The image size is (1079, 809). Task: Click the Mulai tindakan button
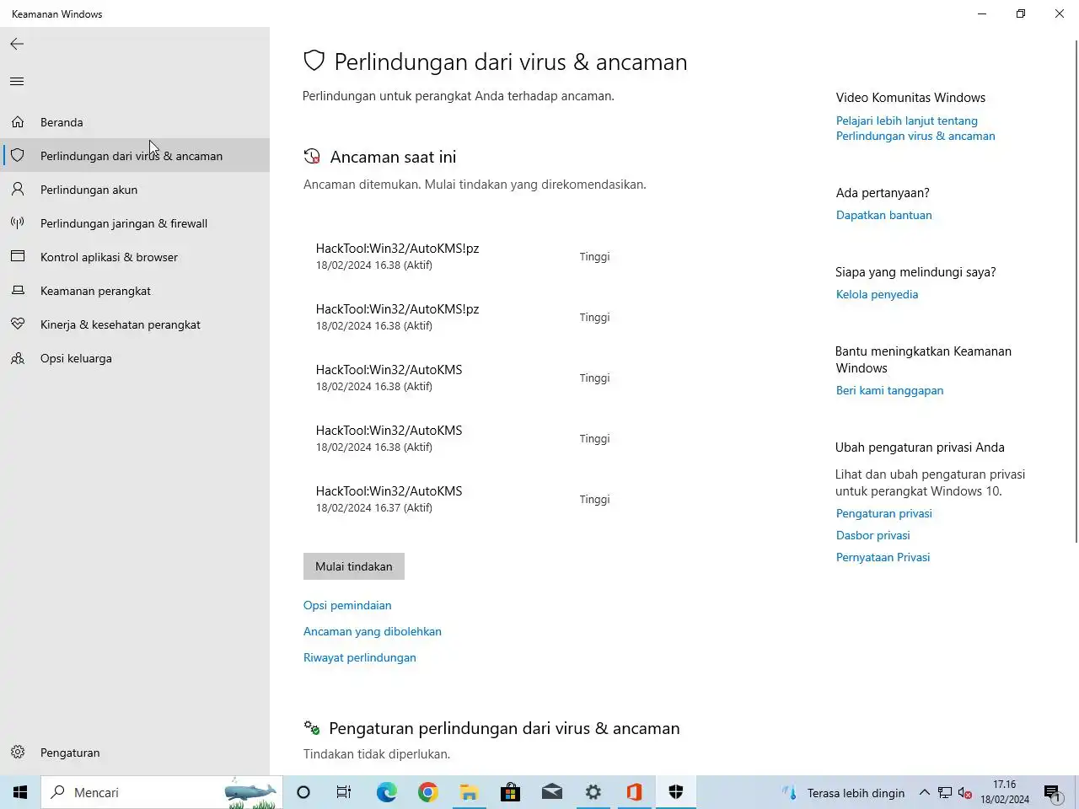click(x=354, y=566)
